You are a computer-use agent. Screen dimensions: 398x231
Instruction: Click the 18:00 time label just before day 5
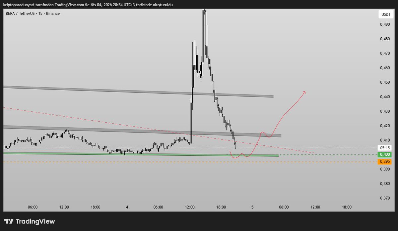click(221, 207)
